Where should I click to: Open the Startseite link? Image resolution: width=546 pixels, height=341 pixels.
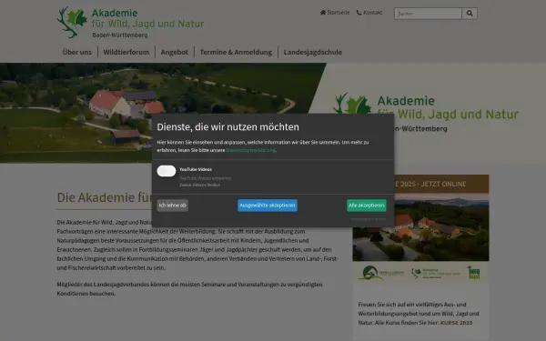click(x=339, y=13)
